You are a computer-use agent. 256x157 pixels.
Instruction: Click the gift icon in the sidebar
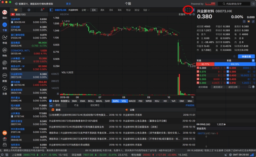5,139
